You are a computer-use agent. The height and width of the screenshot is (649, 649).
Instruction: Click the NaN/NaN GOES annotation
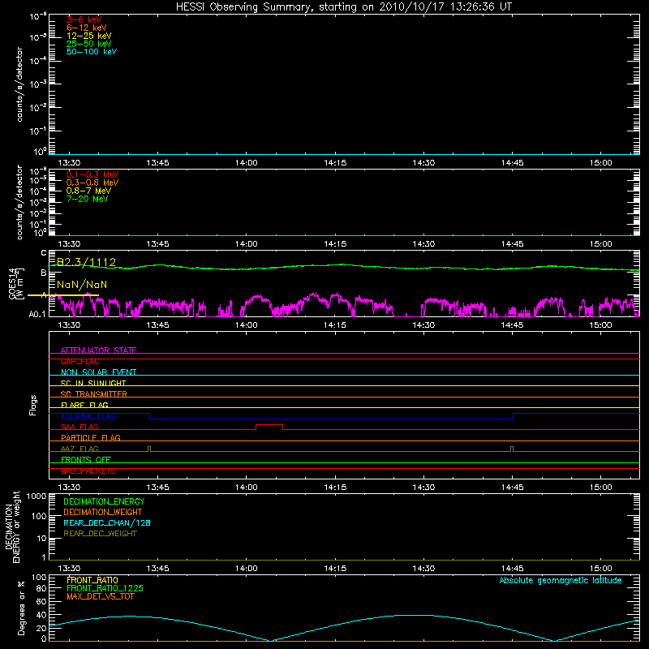point(82,285)
